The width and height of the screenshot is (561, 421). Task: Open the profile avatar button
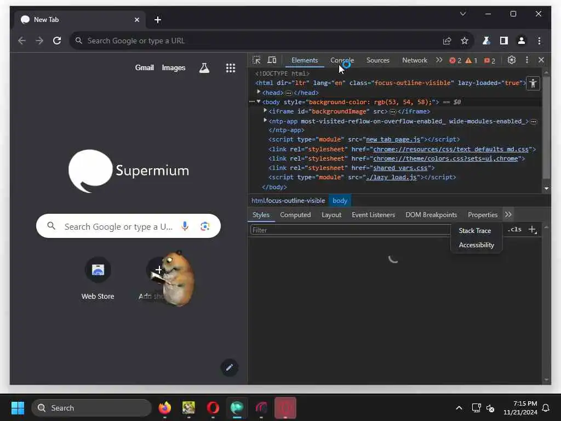pos(522,41)
